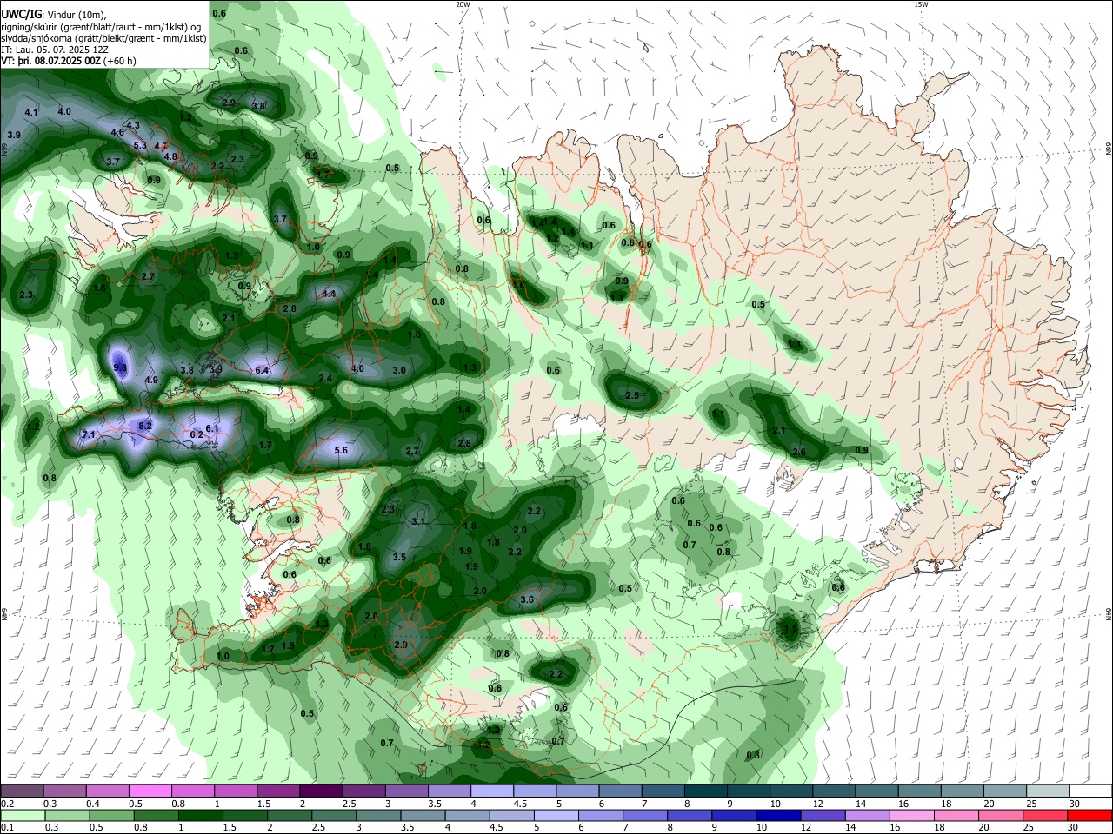Click the 1.5 value on the southeast glacier
The height and width of the screenshot is (834, 1113).
click(790, 628)
